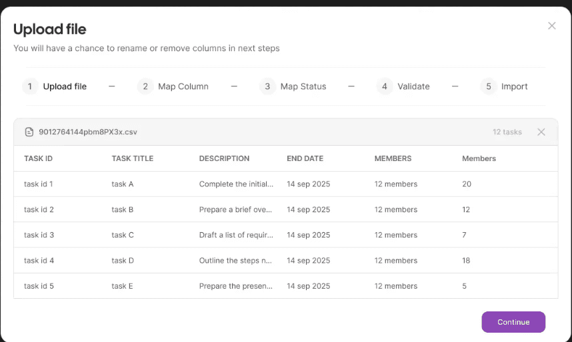Click step 5 number circle
This screenshot has width=572, height=342.
(489, 86)
